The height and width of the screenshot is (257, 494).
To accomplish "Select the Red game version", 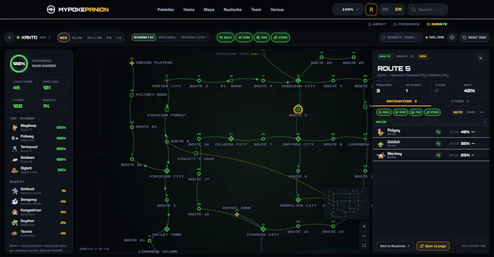I will tap(64, 38).
